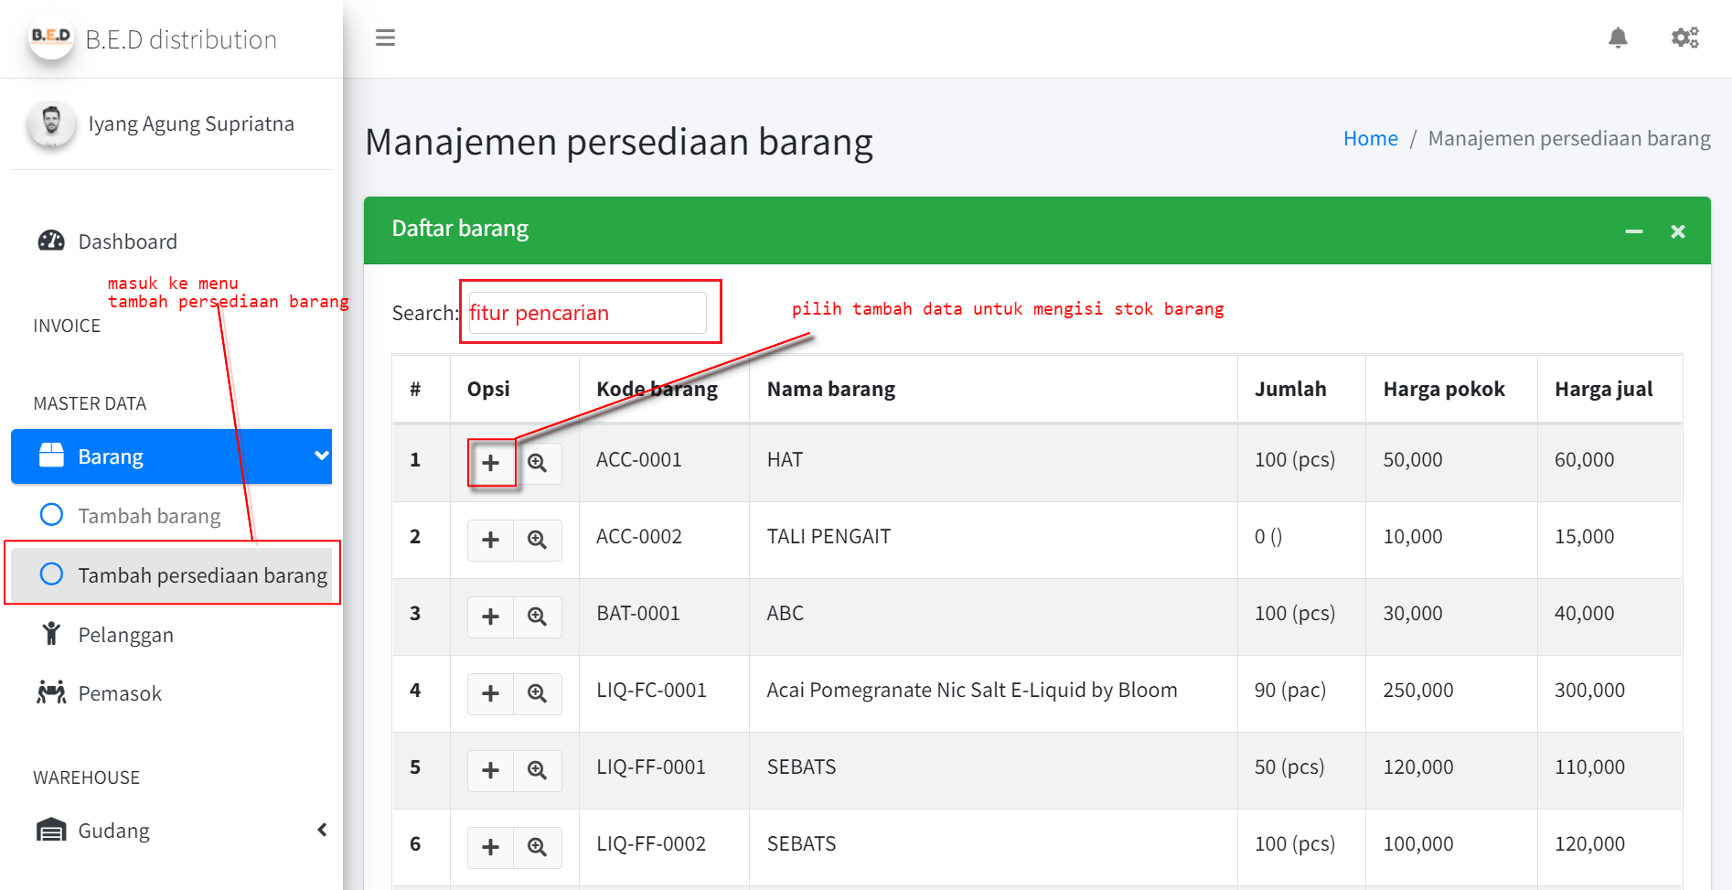Screen dimensions: 1732x890
Task: Open Iyang Agung Supriatna profile
Action: tap(191, 123)
